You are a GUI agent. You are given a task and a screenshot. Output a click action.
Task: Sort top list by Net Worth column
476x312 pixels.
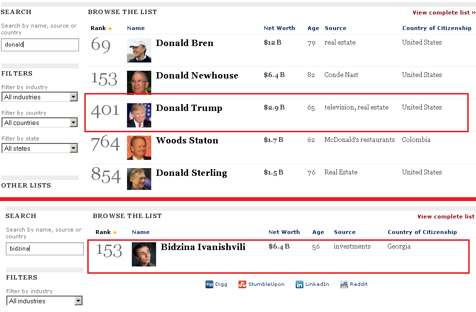pyautogui.click(x=279, y=28)
